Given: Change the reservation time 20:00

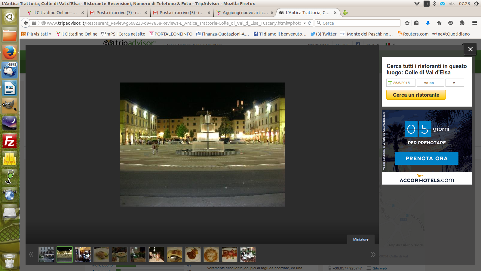Looking at the screenshot, I should [430, 83].
